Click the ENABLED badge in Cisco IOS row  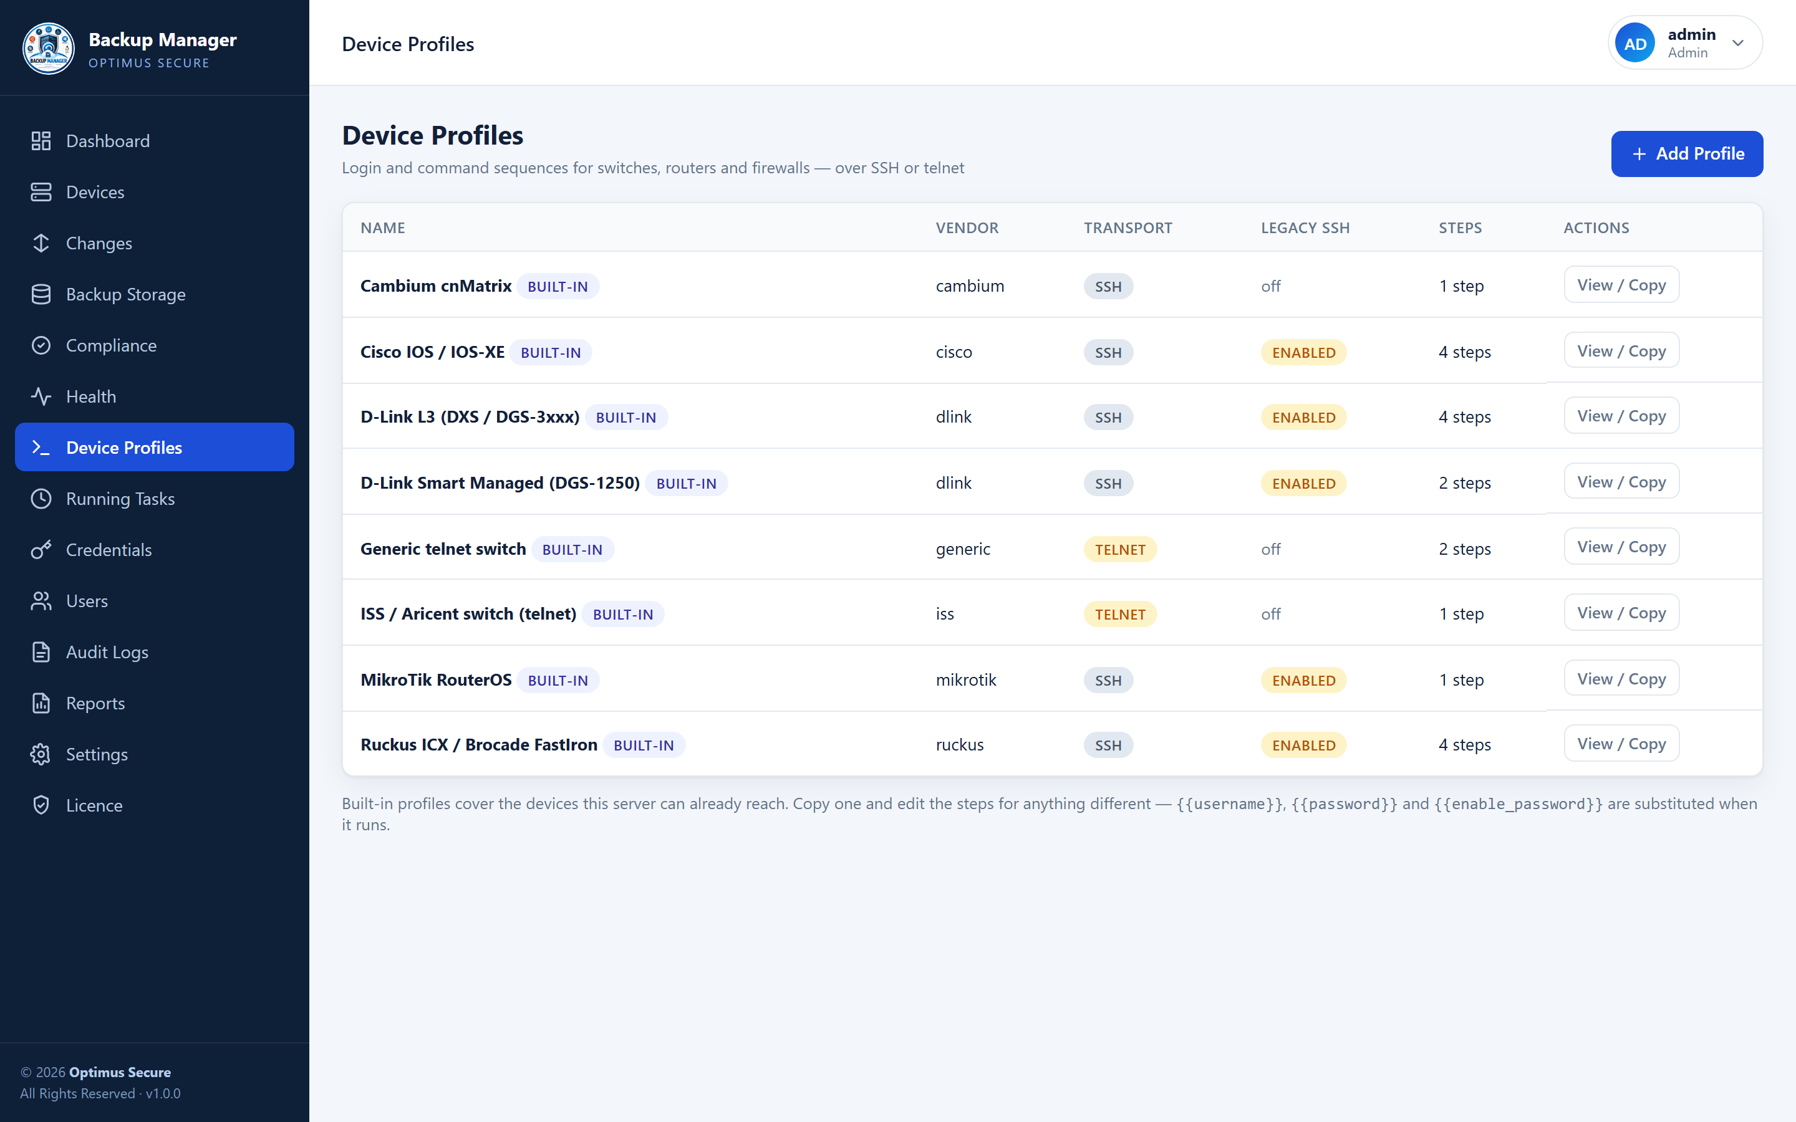point(1303,352)
